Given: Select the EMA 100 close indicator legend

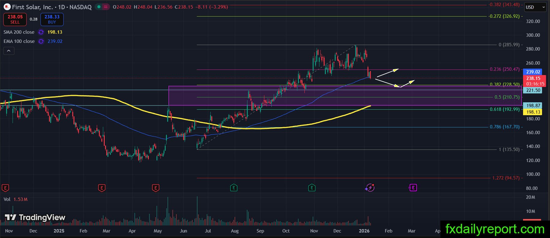Looking at the screenshot, I should click(x=19, y=41).
